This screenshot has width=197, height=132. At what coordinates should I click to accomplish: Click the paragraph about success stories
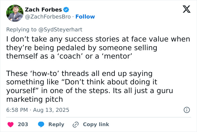[98, 48]
